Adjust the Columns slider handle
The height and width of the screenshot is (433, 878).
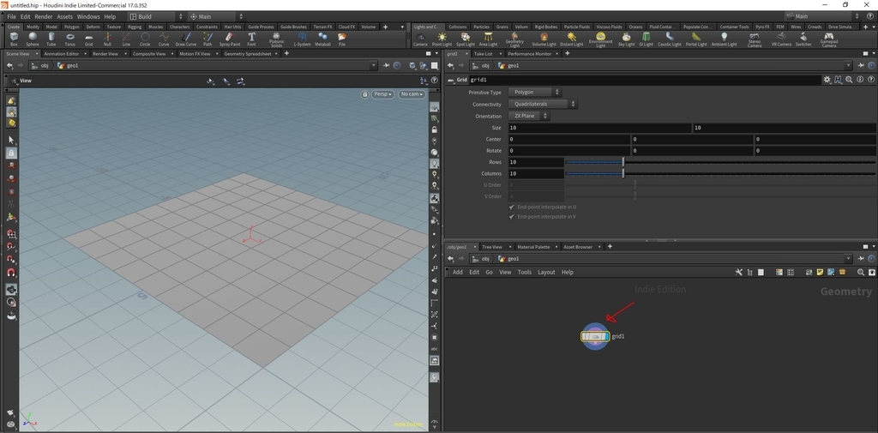pos(623,174)
